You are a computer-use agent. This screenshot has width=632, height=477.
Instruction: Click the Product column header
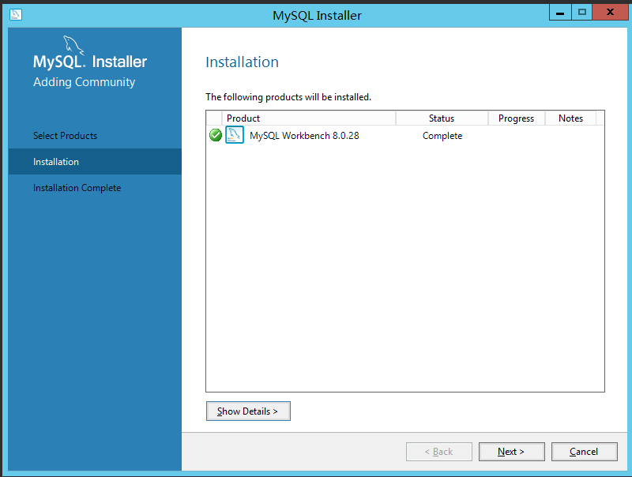click(309, 118)
